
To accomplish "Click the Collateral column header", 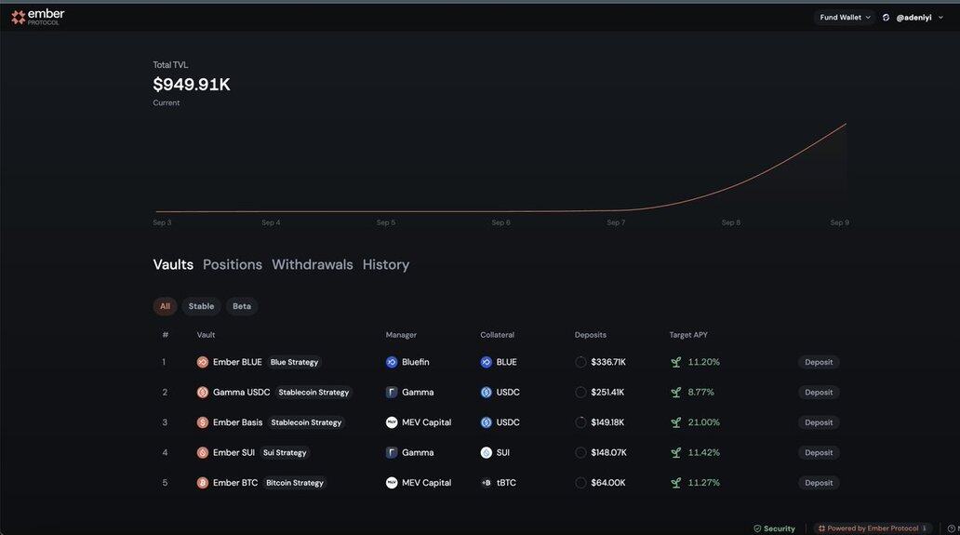I will pos(497,335).
